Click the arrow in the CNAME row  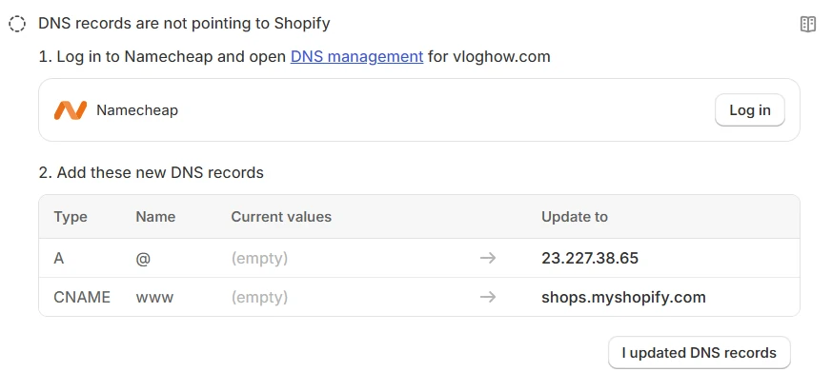(488, 297)
